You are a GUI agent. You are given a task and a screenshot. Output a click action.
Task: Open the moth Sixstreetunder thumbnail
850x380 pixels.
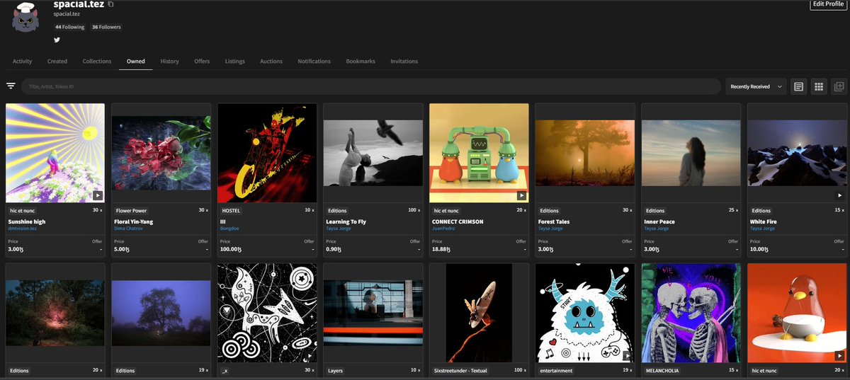pyautogui.click(x=480, y=313)
